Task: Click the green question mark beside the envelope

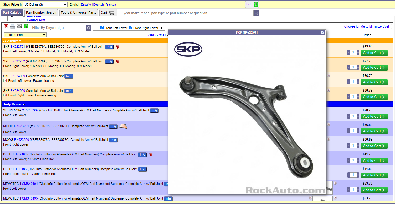Action: click(x=26, y=26)
